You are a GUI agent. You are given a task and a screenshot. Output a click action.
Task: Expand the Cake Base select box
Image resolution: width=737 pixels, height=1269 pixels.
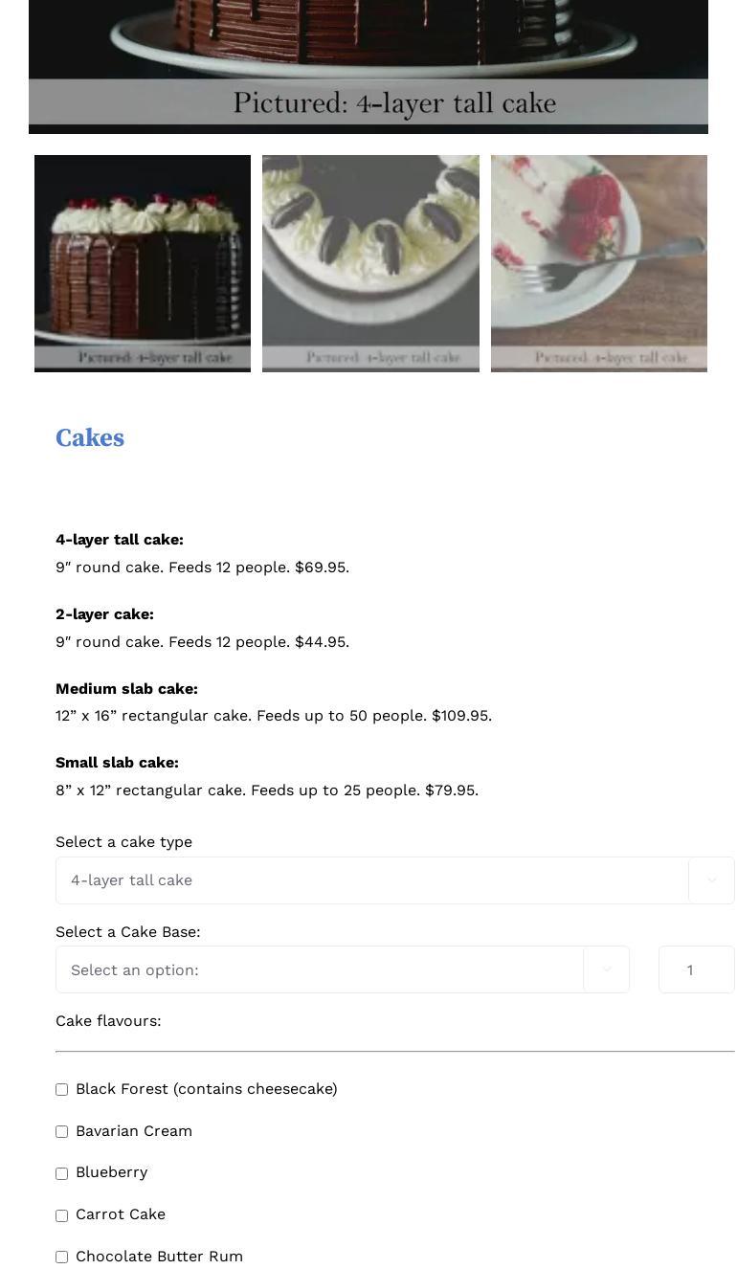coord(319,969)
